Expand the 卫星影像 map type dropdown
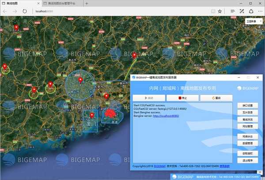Image resolution: width=265 pixels, height=180 pixels. [254, 21]
